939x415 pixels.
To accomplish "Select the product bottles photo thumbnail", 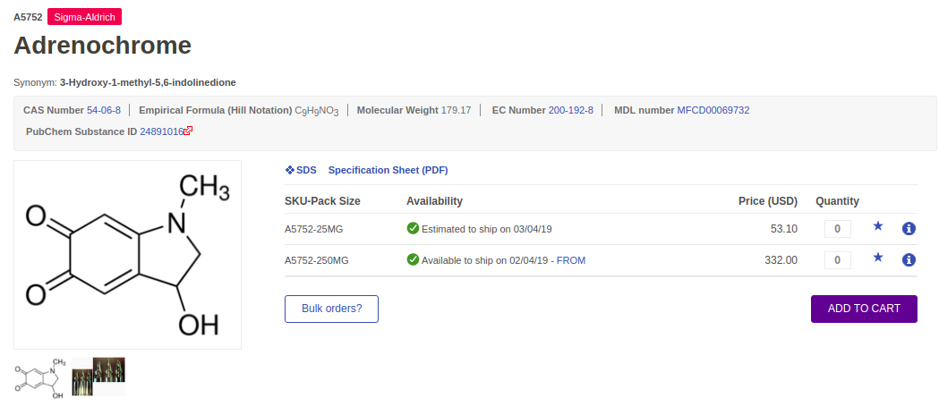I will [x=98, y=377].
